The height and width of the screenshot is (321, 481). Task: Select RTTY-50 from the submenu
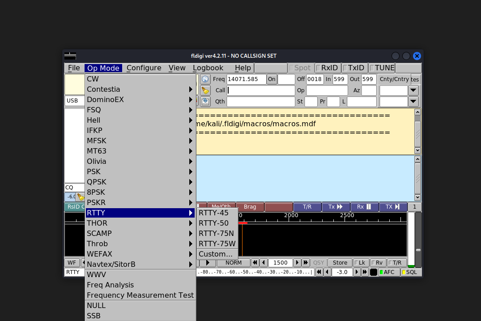tap(217, 223)
